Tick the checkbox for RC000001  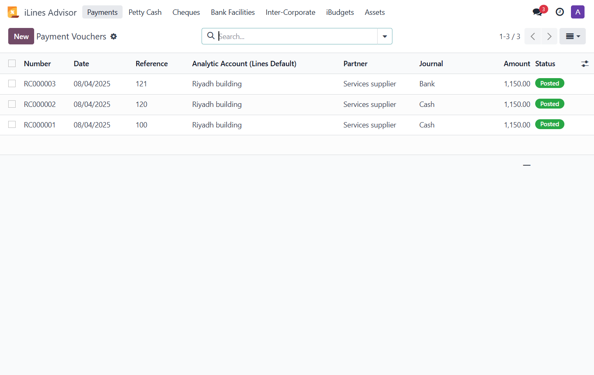[x=12, y=124]
